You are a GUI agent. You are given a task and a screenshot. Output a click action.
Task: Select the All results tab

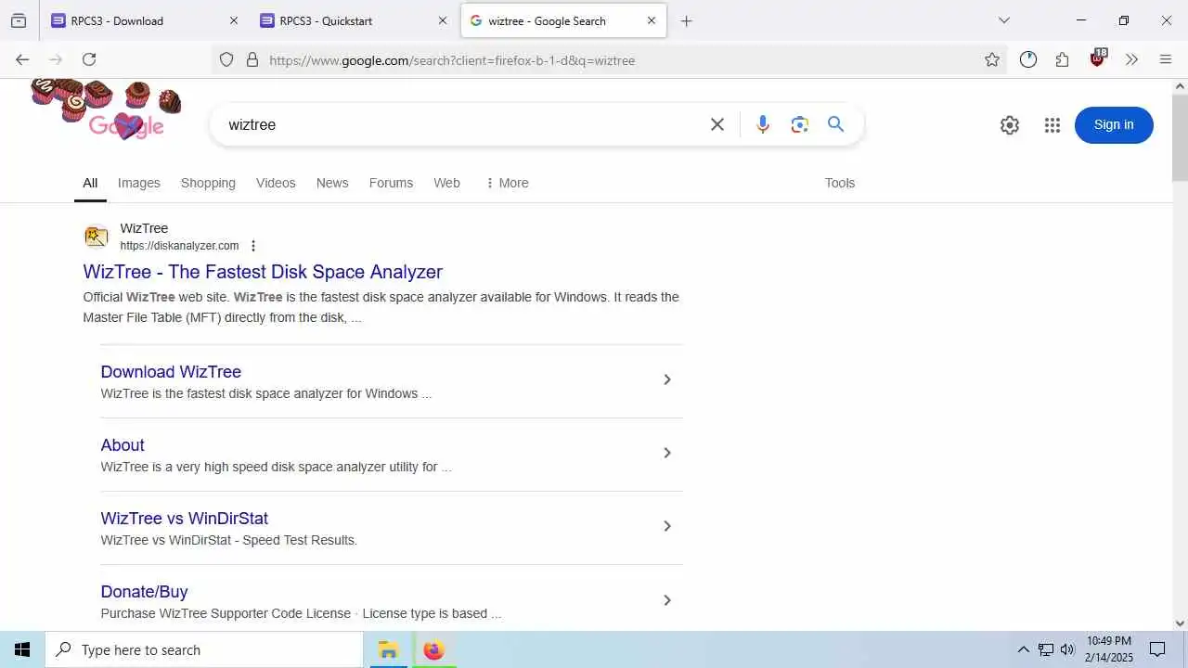pyautogui.click(x=90, y=183)
